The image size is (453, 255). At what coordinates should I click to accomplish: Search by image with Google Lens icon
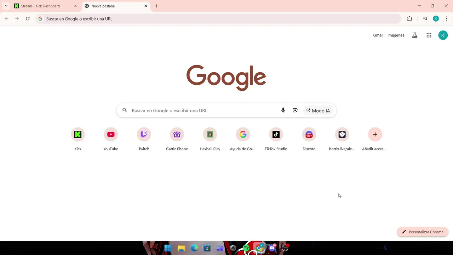point(295,110)
